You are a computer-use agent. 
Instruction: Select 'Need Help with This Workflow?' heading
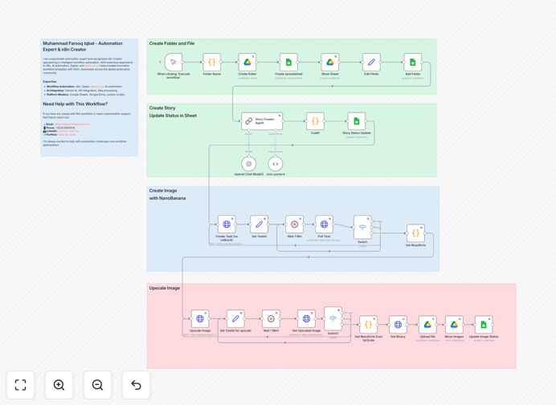tap(76, 103)
